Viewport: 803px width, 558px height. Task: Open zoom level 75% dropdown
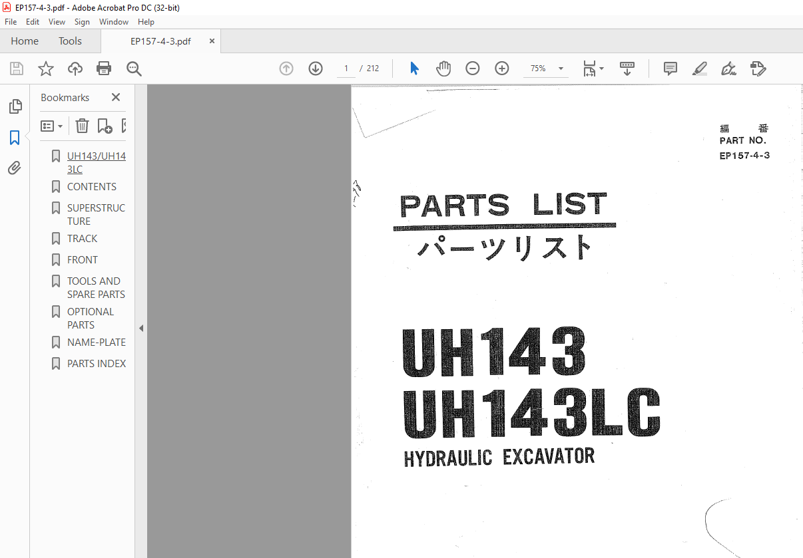pyautogui.click(x=547, y=69)
